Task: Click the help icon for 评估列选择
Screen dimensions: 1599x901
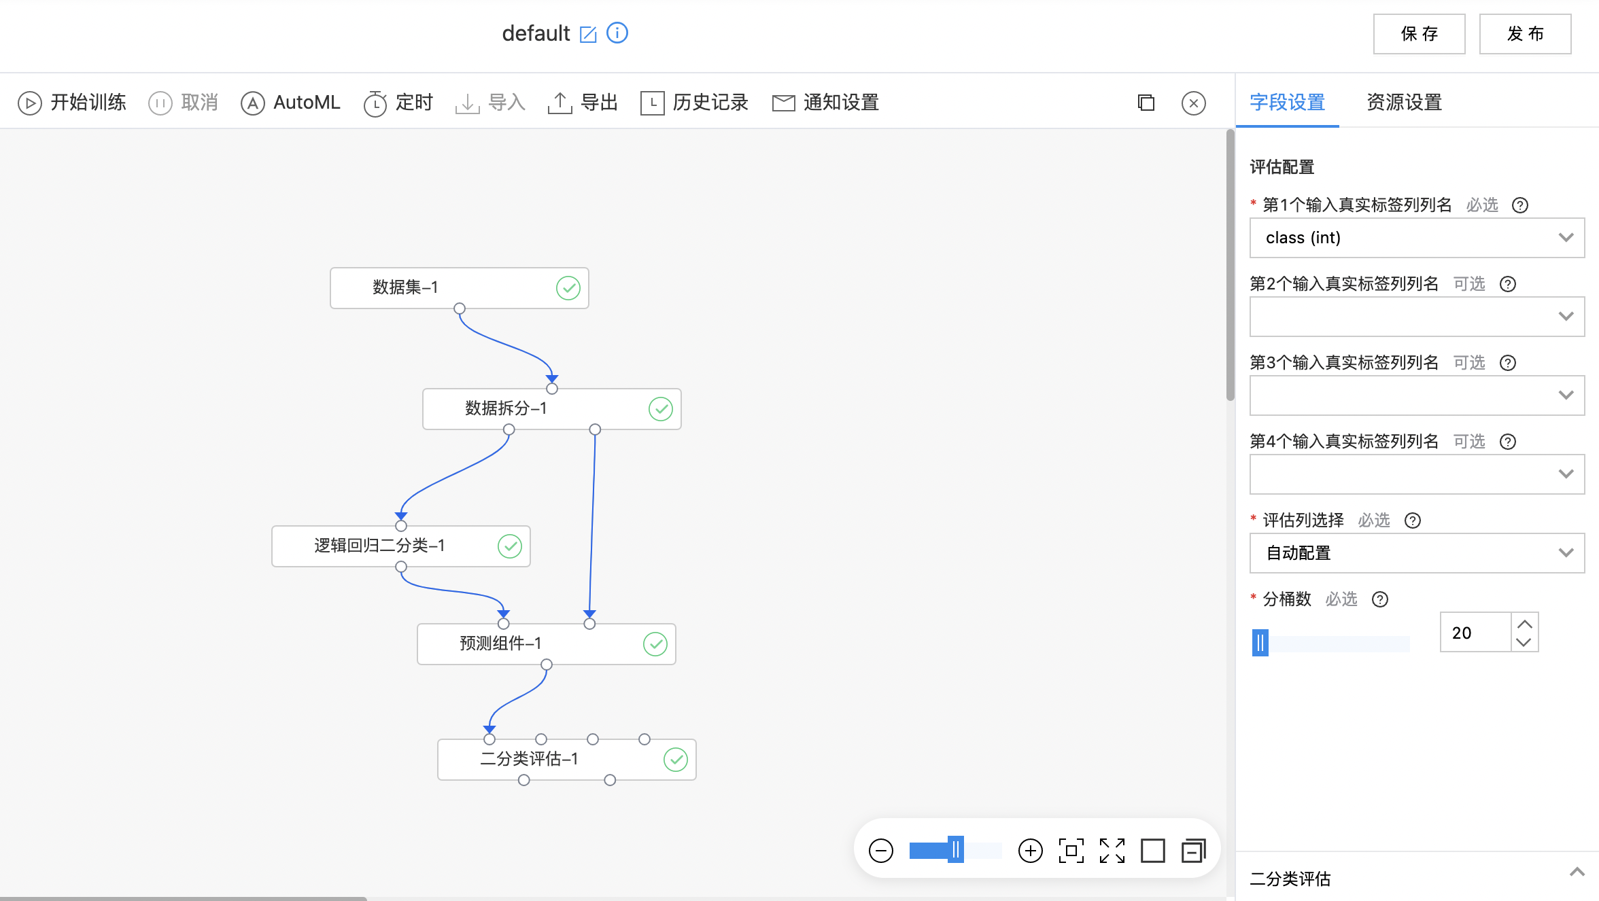Action: [x=1413, y=520]
